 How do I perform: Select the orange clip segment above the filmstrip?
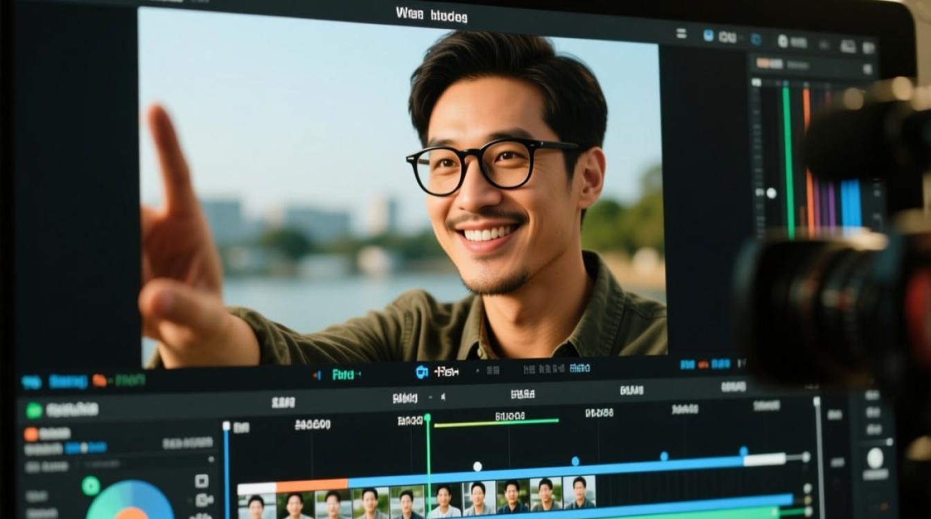pyautogui.click(x=312, y=486)
